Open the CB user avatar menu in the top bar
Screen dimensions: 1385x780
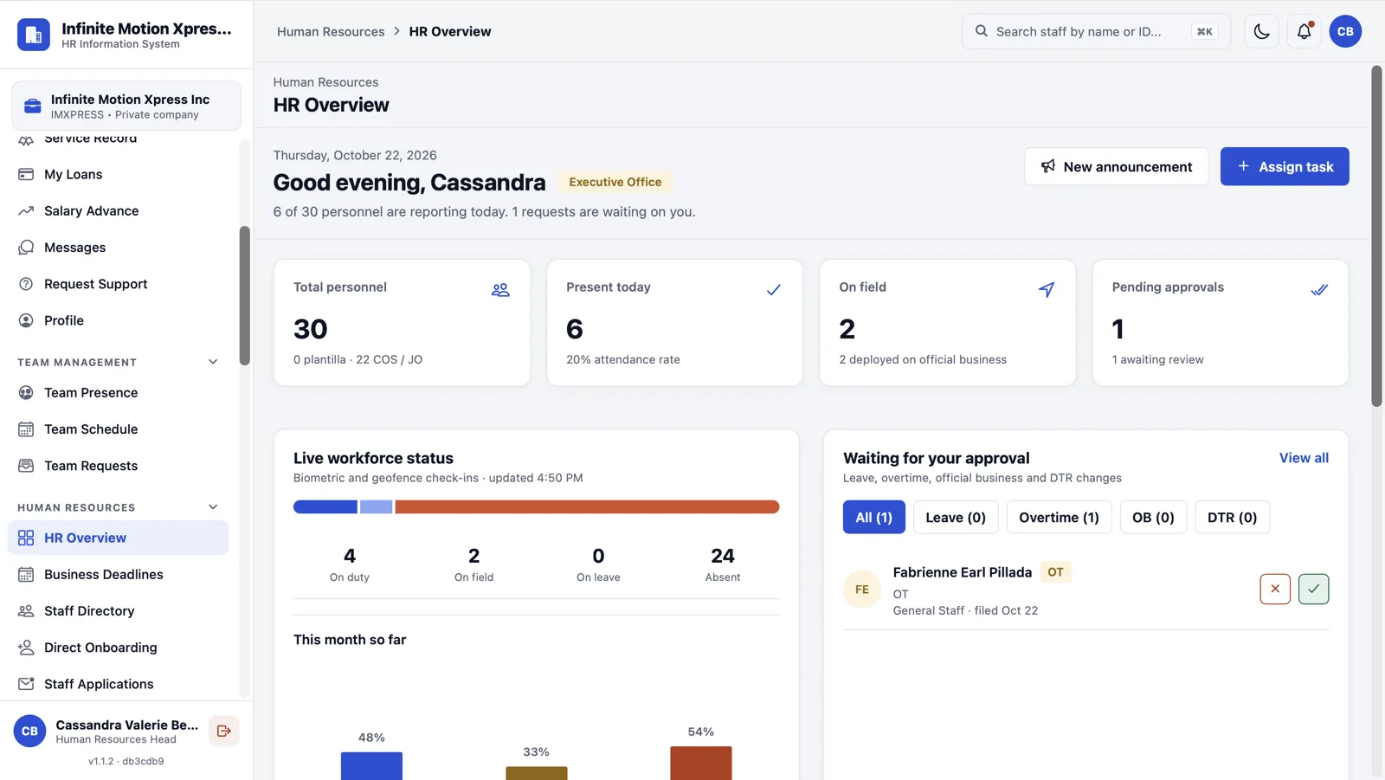tap(1345, 31)
